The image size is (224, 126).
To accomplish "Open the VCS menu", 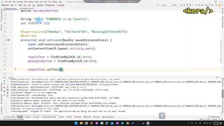I will (50, 2).
